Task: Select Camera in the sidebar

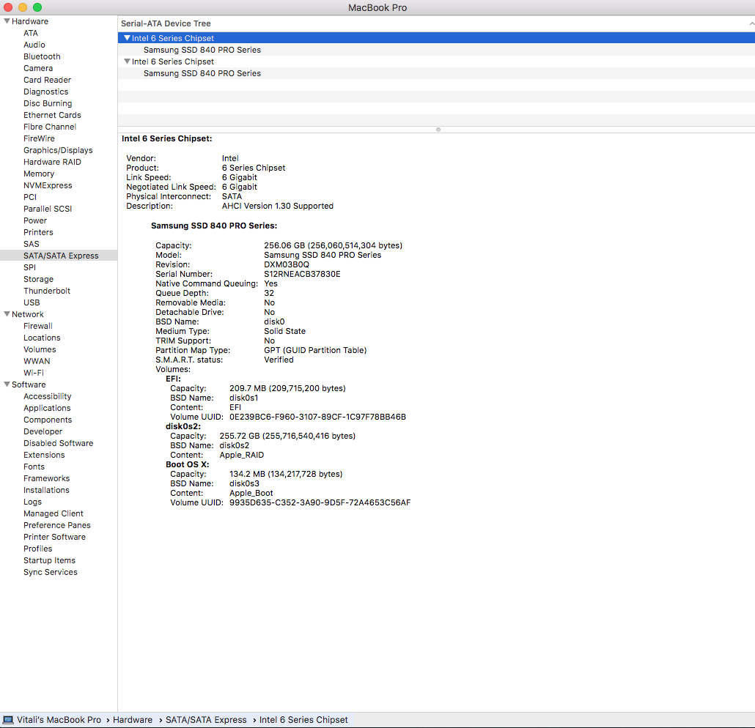Action: point(38,68)
